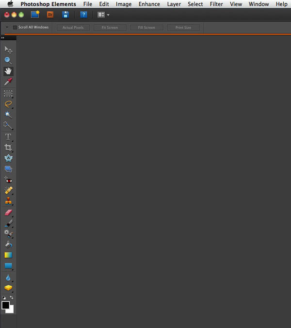Image resolution: width=291 pixels, height=328 pixels.
Task: Select the Hand tool
Action: coord(8,71)
